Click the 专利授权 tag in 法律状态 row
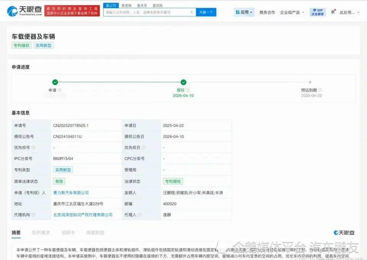The width and height of the screenshot is (367, 260). [x=173, y=181]
